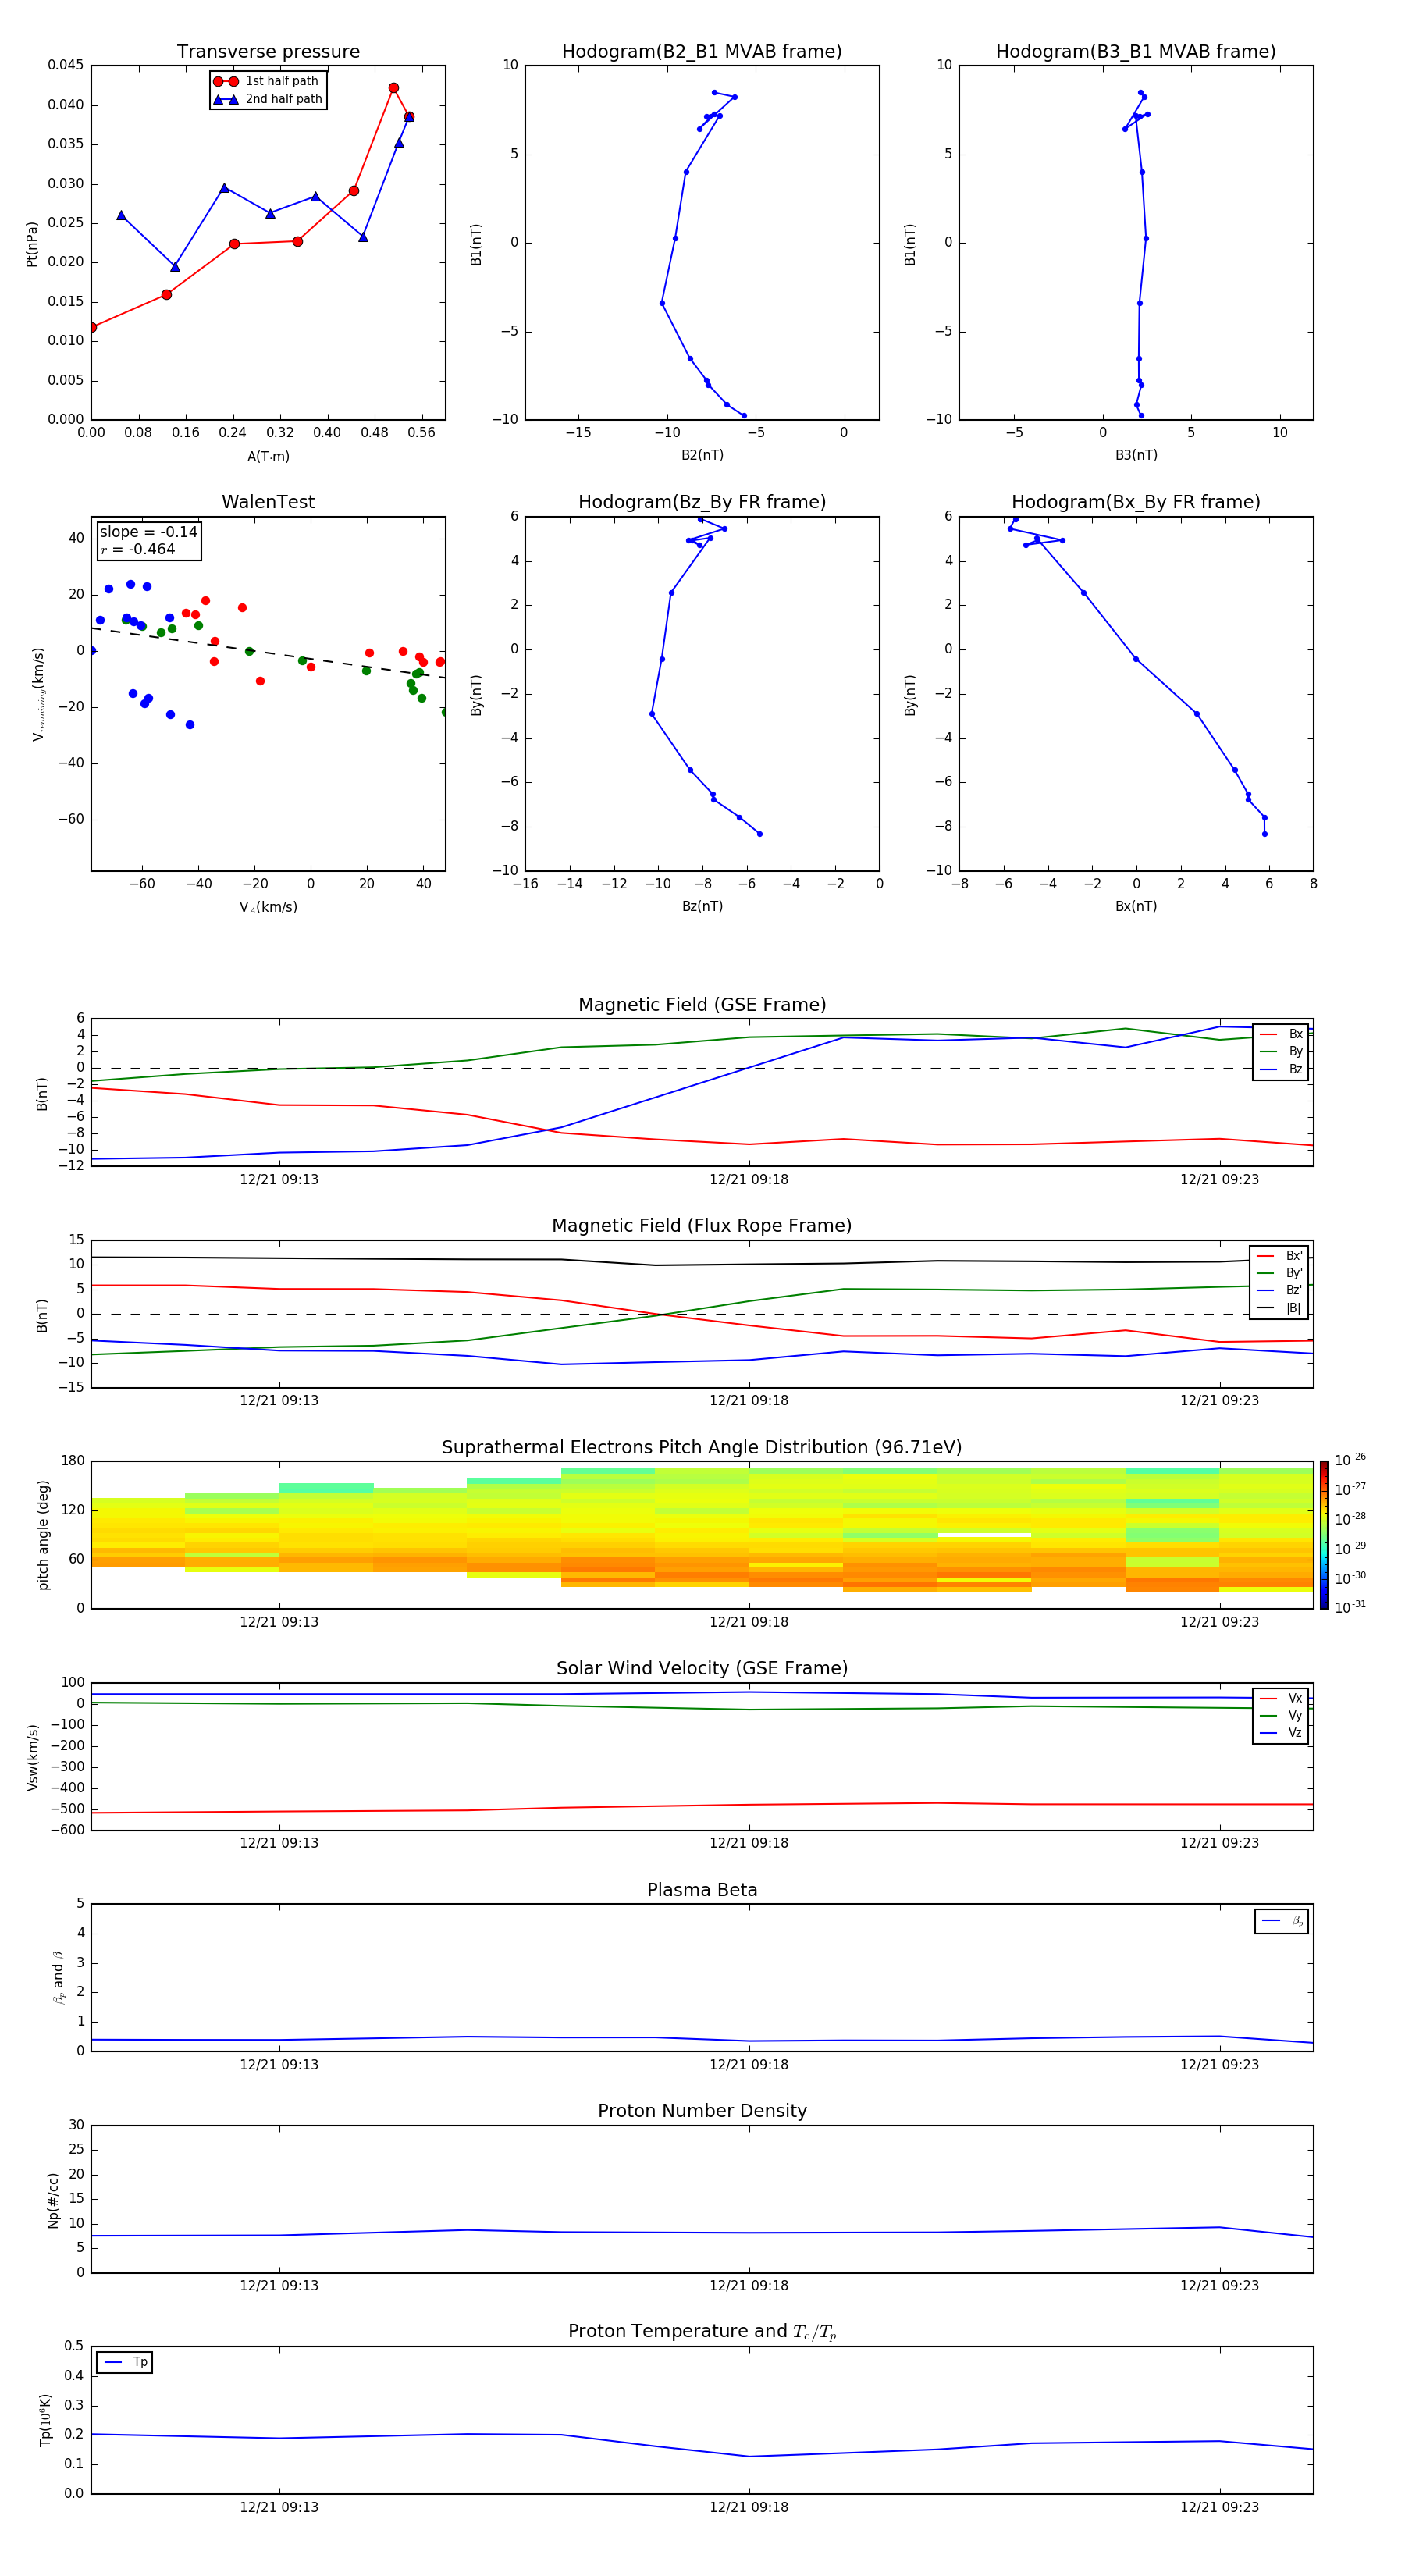Click the pitch angle color bar scale

(1324, 1535)
